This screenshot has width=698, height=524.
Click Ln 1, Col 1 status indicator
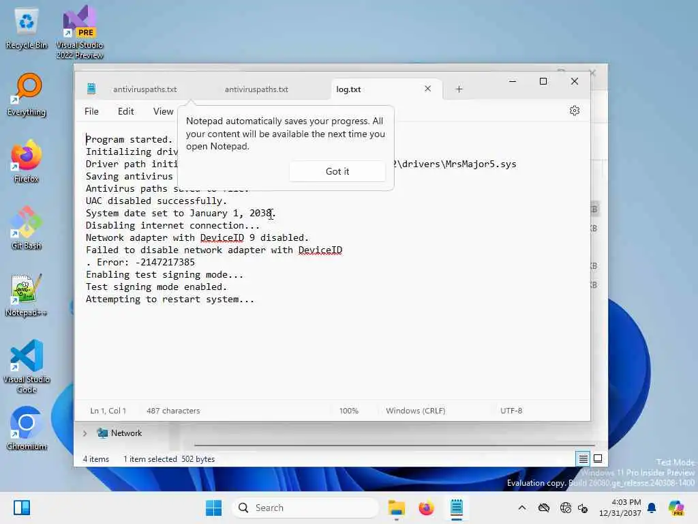coord(108,410)
